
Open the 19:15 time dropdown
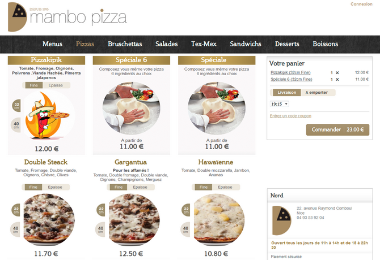pos(279,104)
